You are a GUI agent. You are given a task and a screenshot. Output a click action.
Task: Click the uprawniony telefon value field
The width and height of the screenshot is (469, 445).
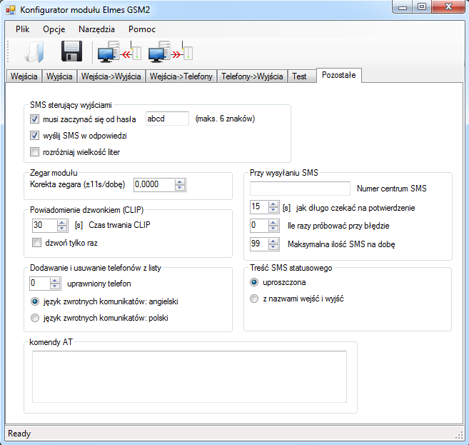[40, 284]
